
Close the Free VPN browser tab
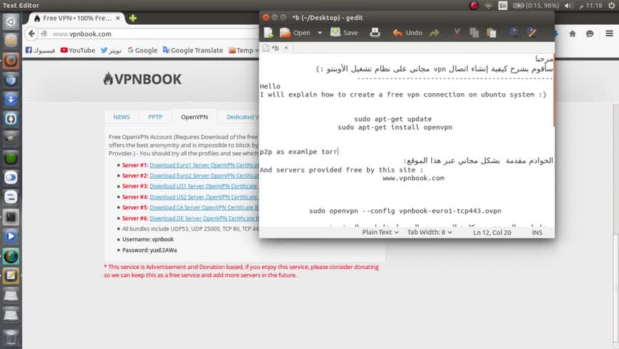118,18
